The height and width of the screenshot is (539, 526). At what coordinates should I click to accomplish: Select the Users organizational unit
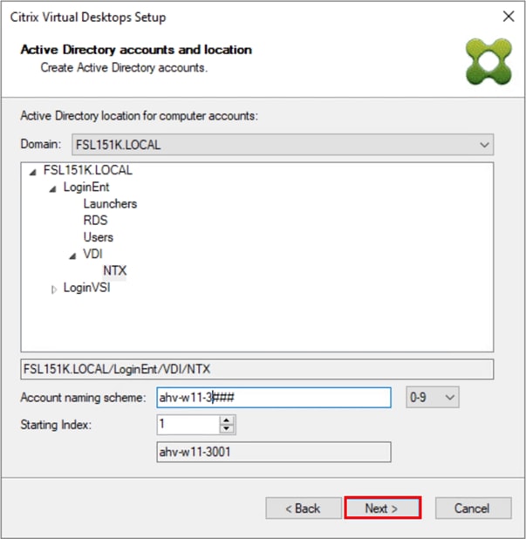coord(98,237)
